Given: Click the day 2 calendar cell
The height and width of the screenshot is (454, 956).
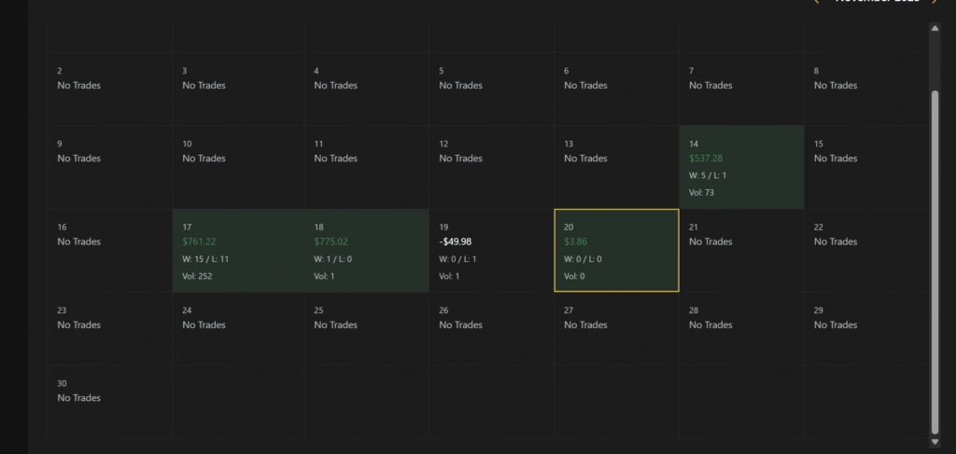Looking at the screenshot, I should 110,89.
